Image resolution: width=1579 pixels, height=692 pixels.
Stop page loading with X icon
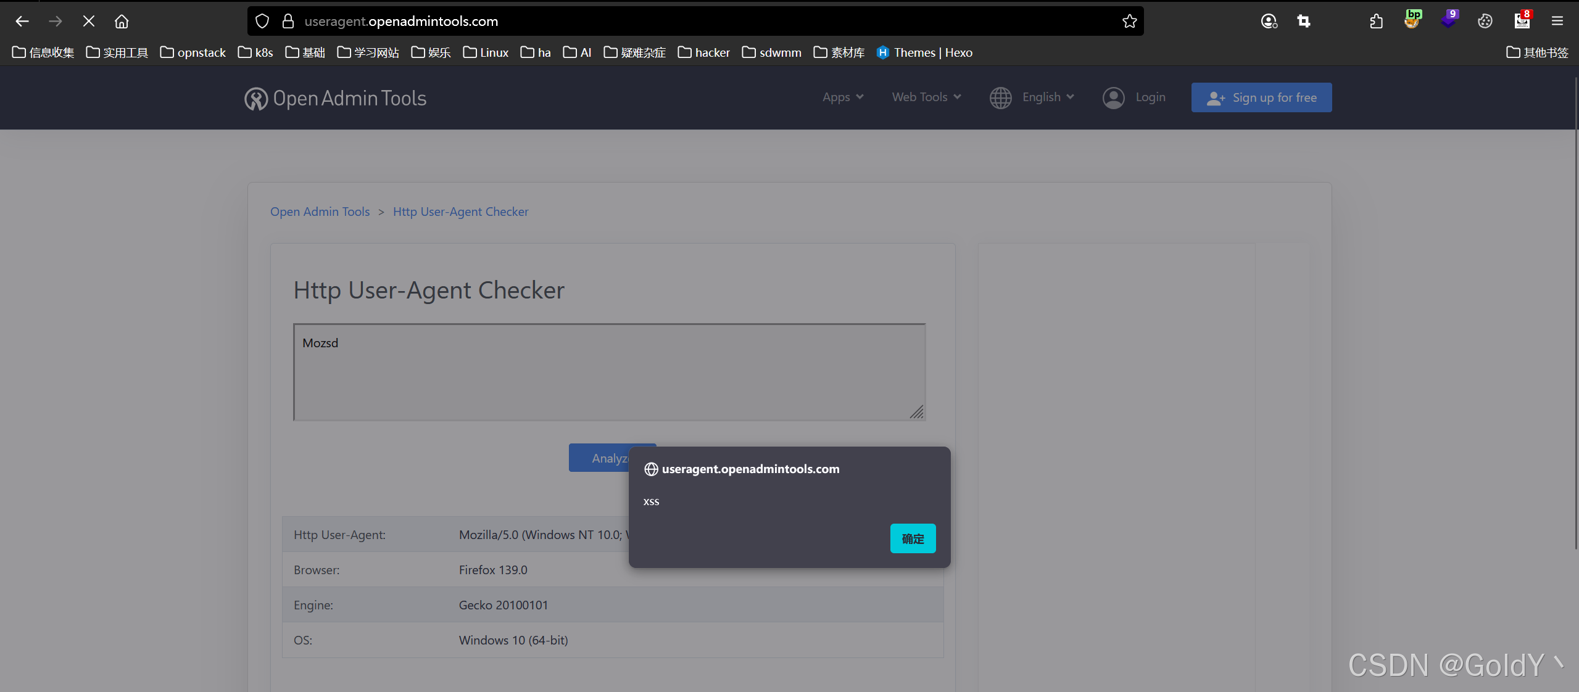[x=88, y=22]
